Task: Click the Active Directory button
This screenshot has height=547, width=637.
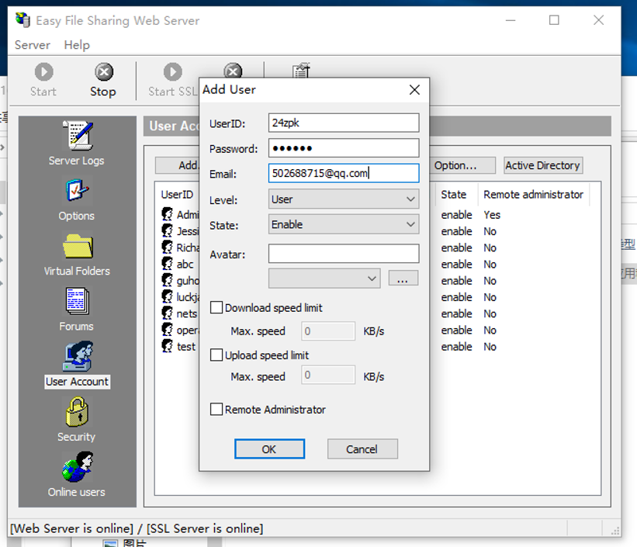Action: pos(543,165)
